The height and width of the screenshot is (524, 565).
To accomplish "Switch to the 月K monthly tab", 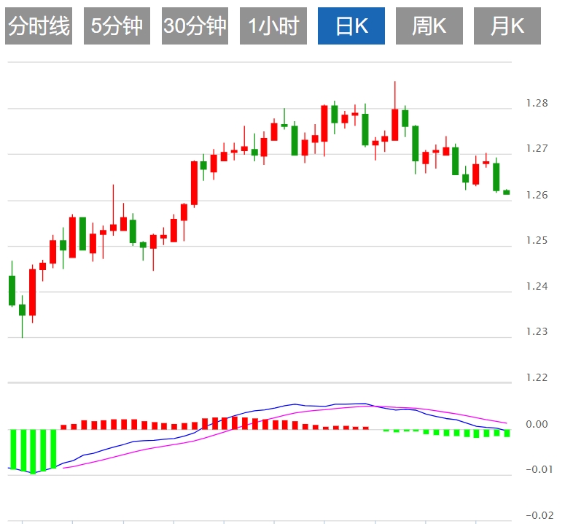I will pyautogui.click(x=507, y=26).
